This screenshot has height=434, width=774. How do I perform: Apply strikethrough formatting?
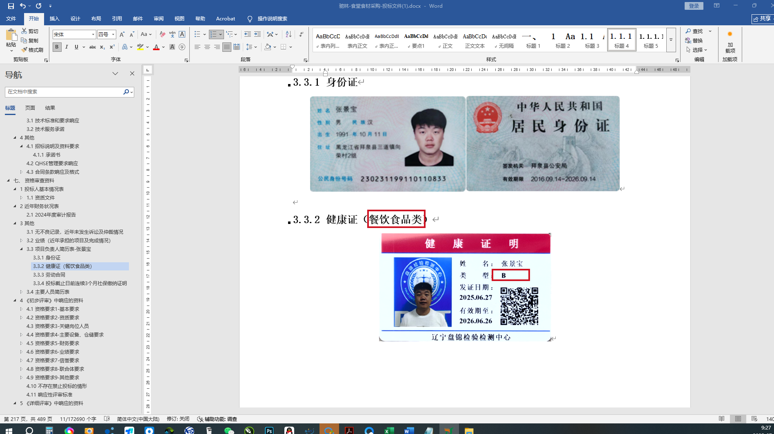pyautogui.click(x=93, y=47)
